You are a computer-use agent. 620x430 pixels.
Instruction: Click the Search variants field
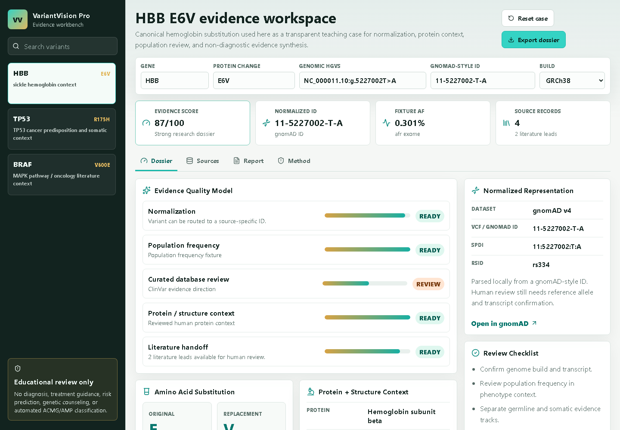[x=62, y=46]
